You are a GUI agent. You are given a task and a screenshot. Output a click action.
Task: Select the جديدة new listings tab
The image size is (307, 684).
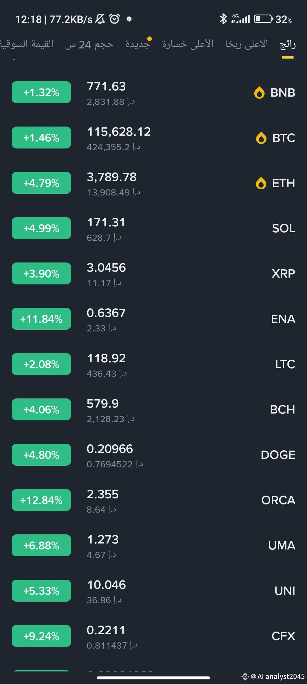[138, 44]
